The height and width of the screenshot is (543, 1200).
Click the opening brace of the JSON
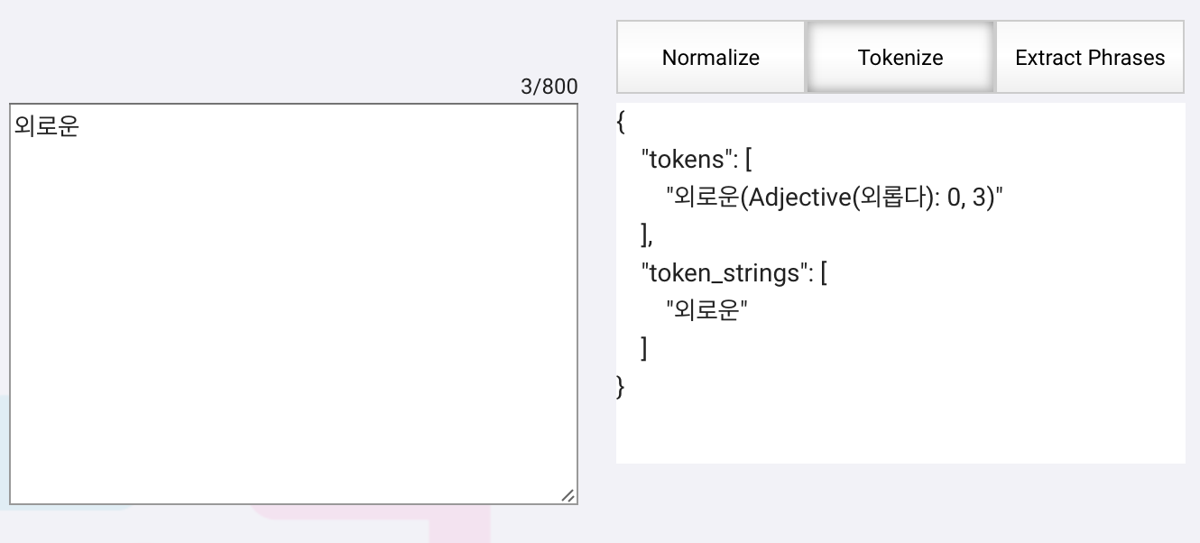click(620, 120)
